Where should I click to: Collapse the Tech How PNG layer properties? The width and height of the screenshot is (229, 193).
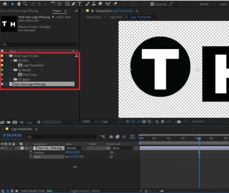(x=18, y=148)
